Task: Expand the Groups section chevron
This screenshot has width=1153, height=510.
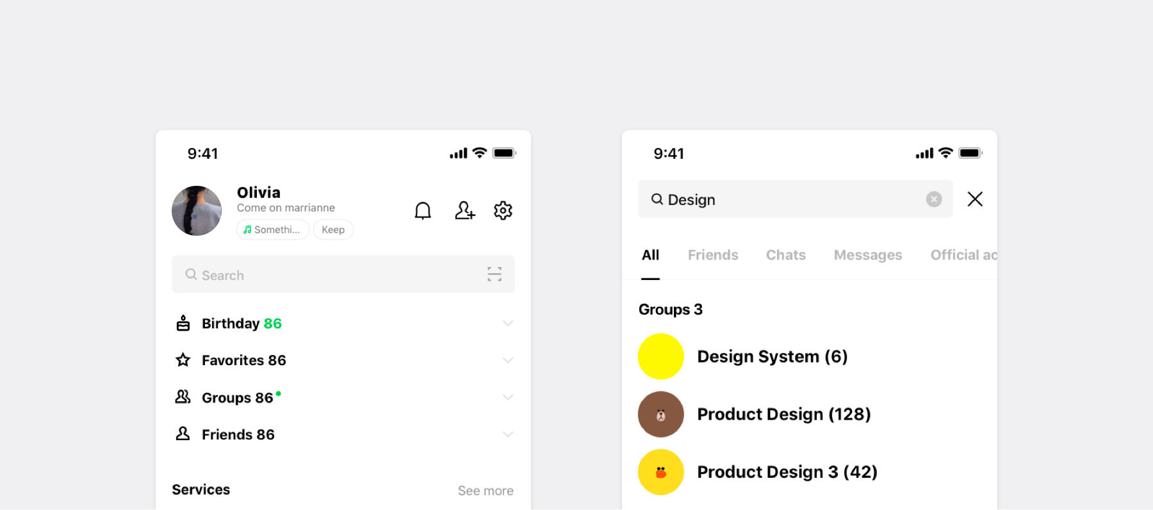Action: click(507, 397)
